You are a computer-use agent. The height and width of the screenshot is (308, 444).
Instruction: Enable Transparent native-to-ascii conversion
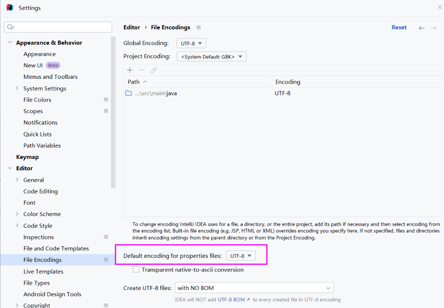136,269
